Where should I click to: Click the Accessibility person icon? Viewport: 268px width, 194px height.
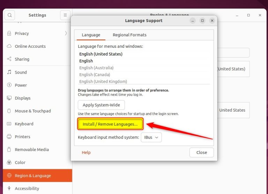(9, 188)
